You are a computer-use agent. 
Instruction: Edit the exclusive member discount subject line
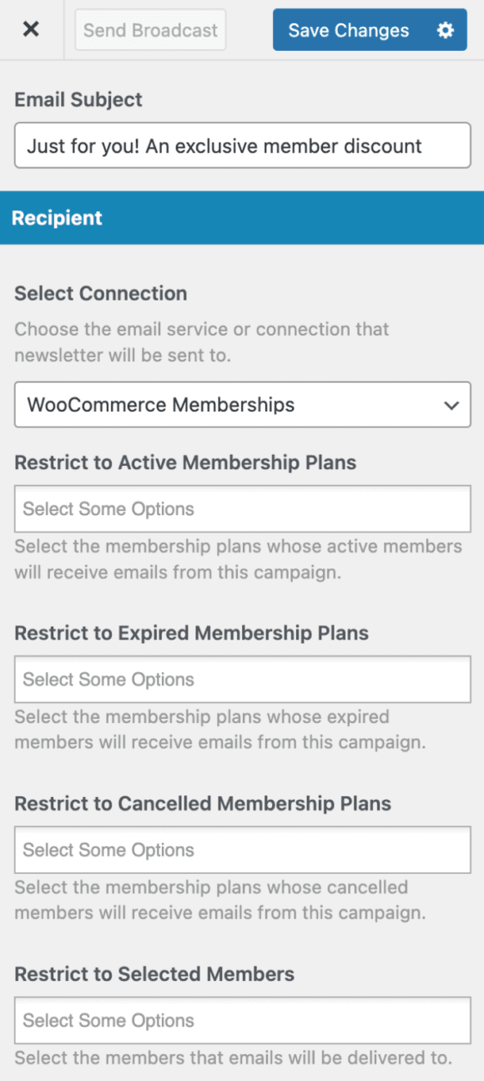[x=242, y=144]
